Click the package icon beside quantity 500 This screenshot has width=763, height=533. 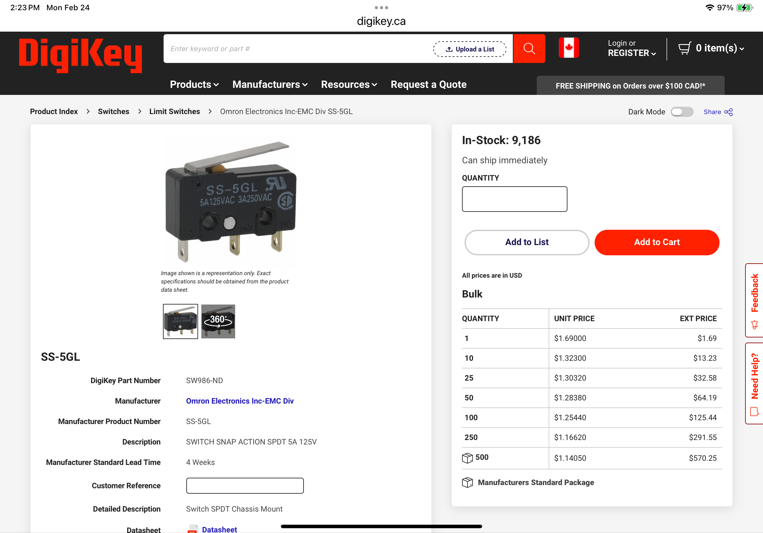click(x=467, y=458)
